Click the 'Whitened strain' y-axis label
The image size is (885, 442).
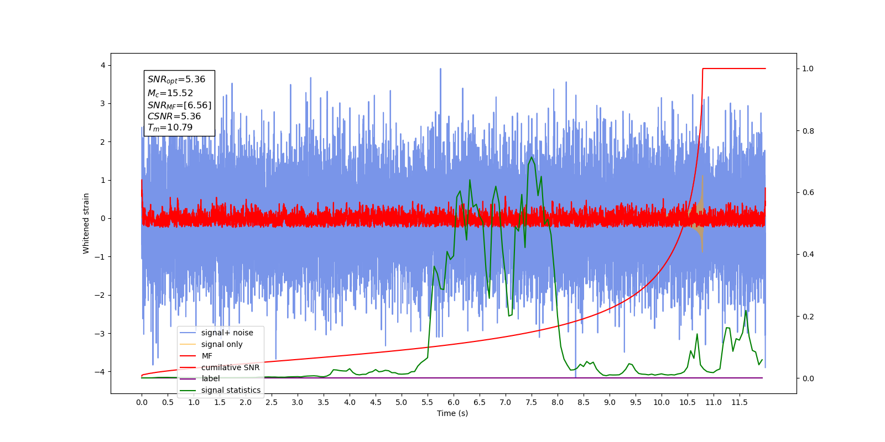click(x=86, y=223)
